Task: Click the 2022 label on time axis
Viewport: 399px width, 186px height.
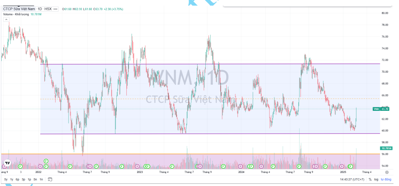Action: [39, 172]
